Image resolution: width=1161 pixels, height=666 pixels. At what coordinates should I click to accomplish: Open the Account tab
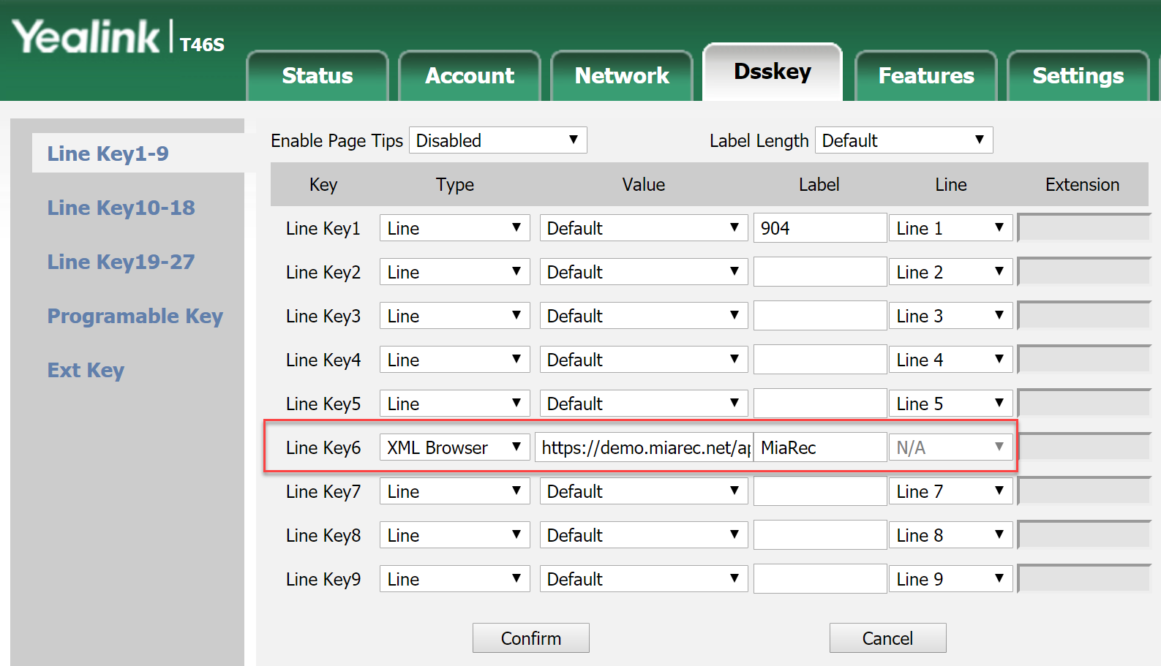click(470, 75)
